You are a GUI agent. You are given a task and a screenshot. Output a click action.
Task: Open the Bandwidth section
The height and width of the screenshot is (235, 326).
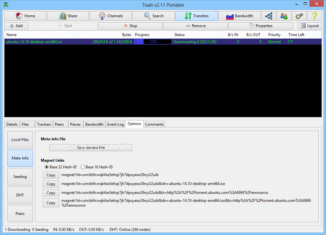pyautogui.click(x=239, y=16)
